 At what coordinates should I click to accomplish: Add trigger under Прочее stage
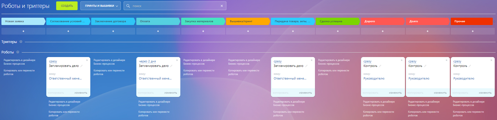tap(473, 31)
